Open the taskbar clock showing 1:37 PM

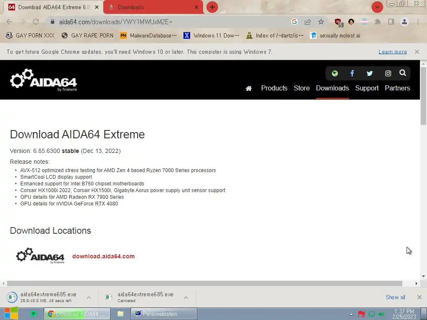tap(404, 314)
